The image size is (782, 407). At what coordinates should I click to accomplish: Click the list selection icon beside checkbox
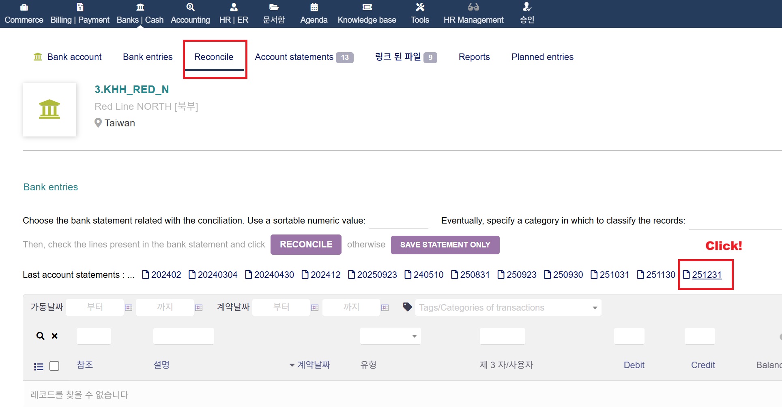click(x=39, y=367)
